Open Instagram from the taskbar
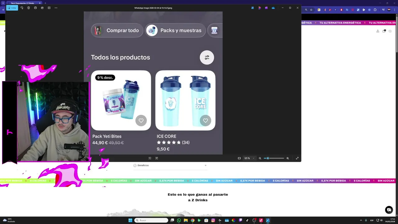398x224 pixels. coord(213,220)
